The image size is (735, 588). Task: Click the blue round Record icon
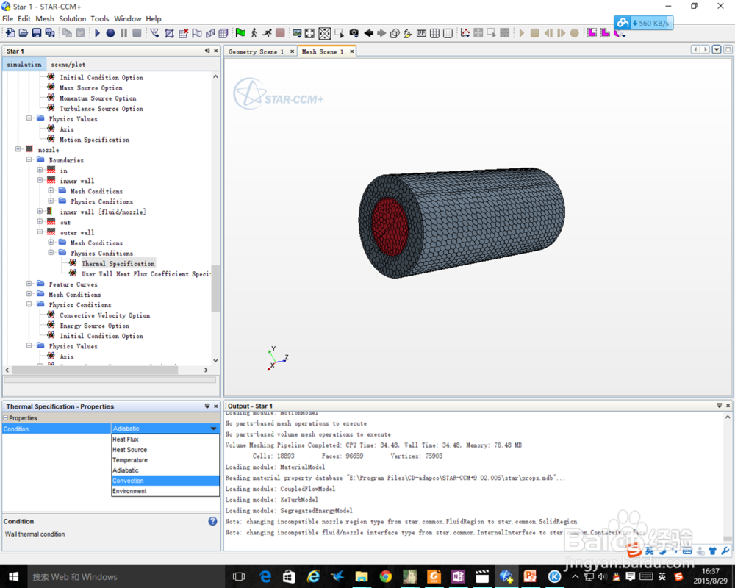coord(111,33)
